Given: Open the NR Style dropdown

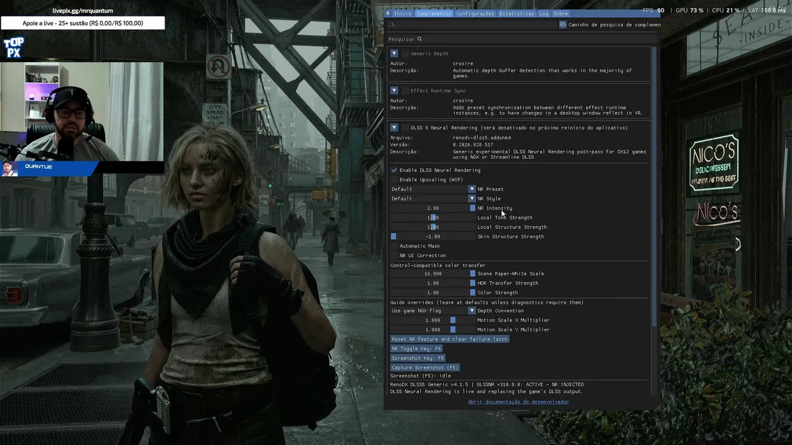Looking at the screenshot, I should 433,198.
